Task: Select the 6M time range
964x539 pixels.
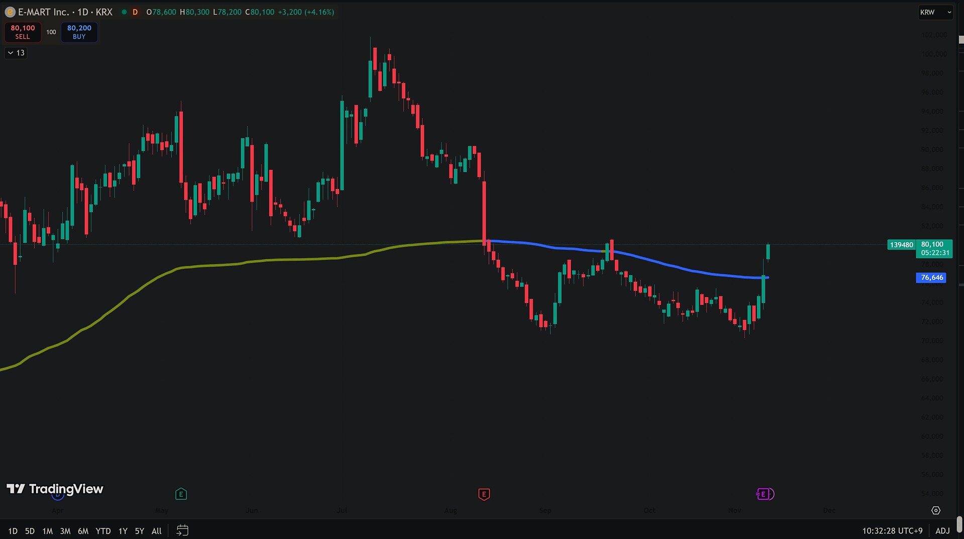Action: coord(83,531)
